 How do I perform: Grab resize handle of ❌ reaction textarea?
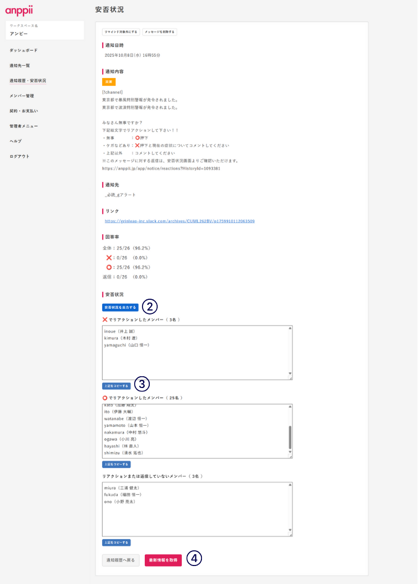coord(290,378)
